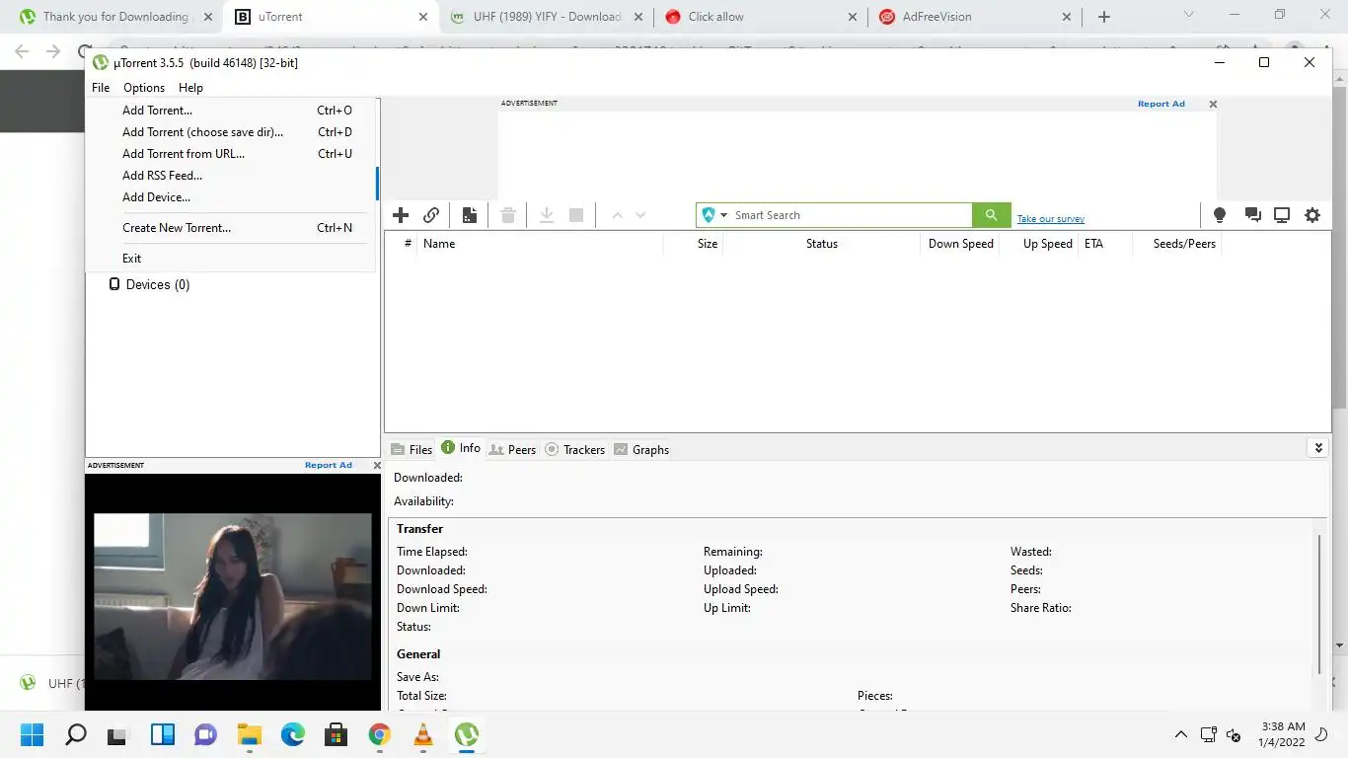Switch to the Graphs tab
This screenshot has width=1348, height=758.
tap(641, 449)
